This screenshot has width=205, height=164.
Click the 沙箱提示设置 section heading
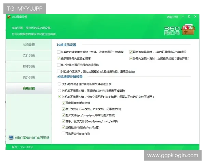[x=67, y=45]
